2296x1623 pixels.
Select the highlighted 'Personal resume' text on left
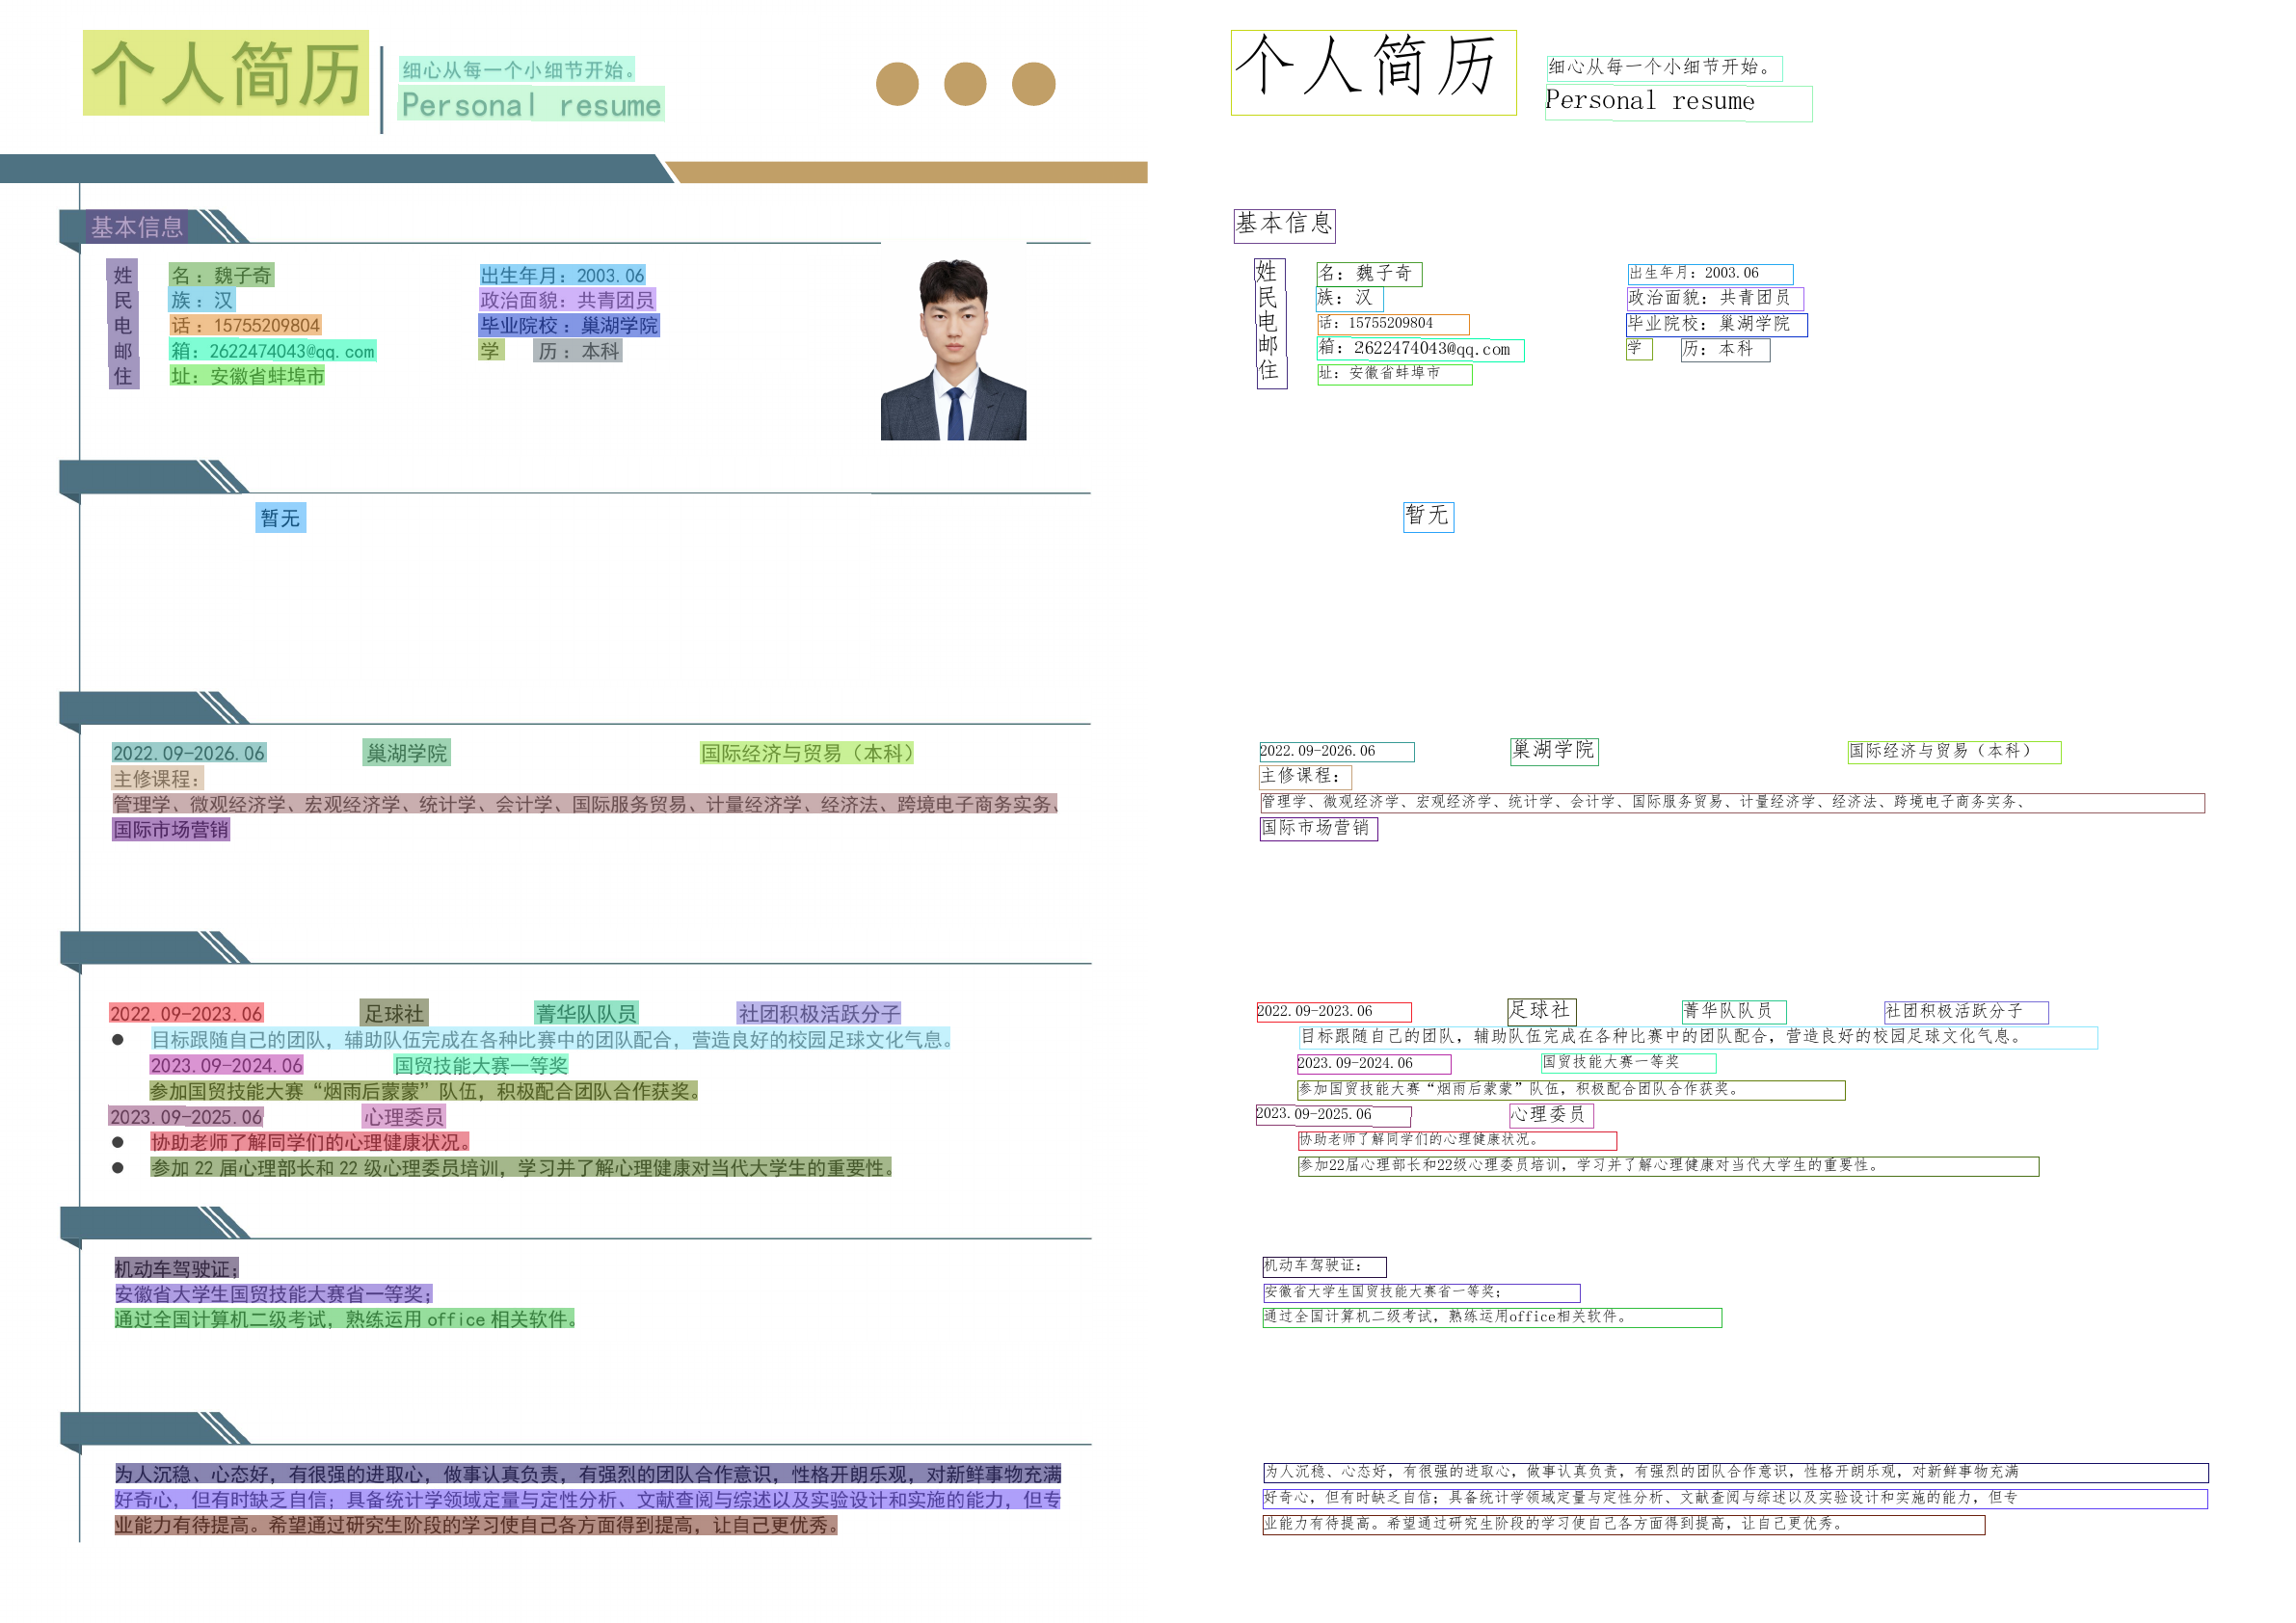[531, 105]
